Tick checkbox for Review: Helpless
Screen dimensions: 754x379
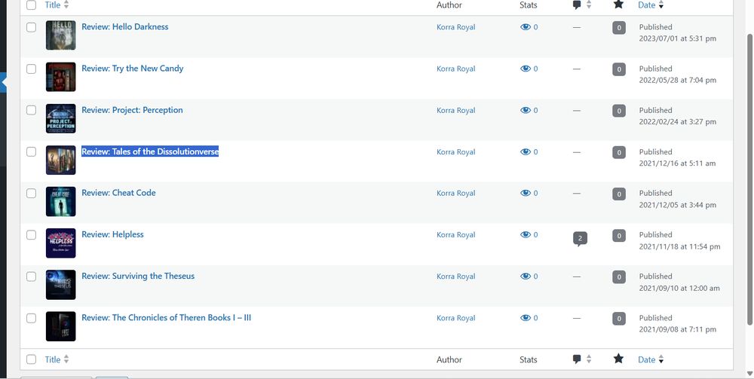click(31, 235)
